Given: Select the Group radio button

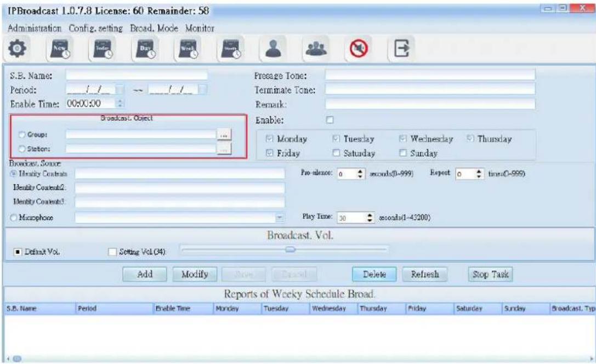Looking at the screenshot, I should point(22,134).
